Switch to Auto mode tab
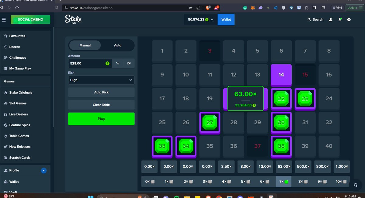 click(118, 45)
